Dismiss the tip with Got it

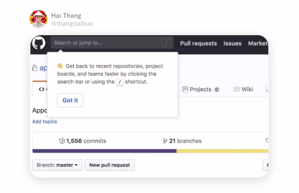coord(70,100)
